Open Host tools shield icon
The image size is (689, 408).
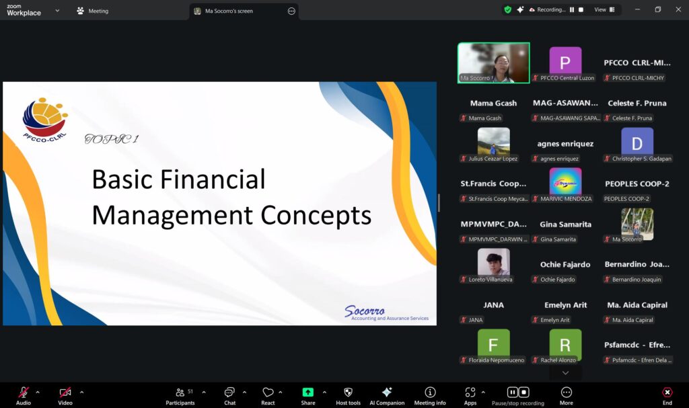348,393
